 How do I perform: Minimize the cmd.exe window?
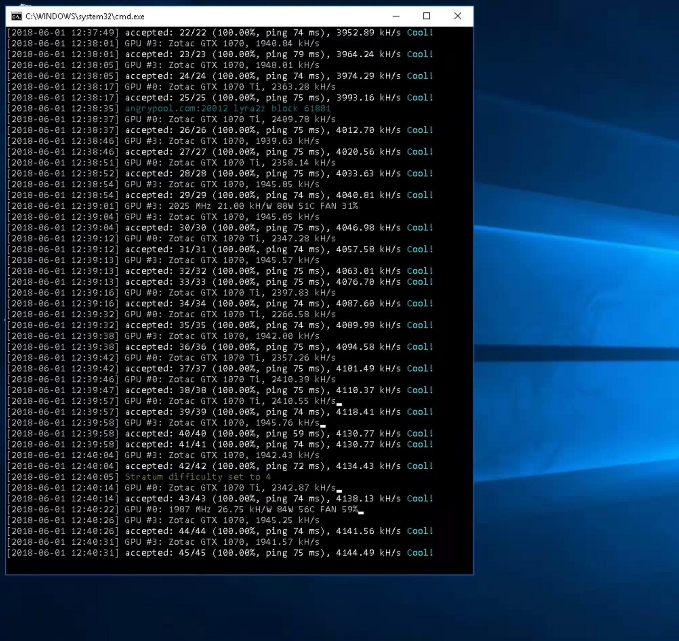396,16
